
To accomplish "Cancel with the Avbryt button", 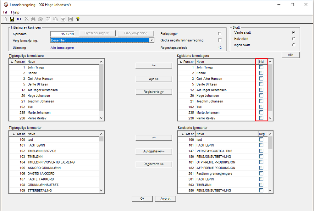I will coord(165,198).
